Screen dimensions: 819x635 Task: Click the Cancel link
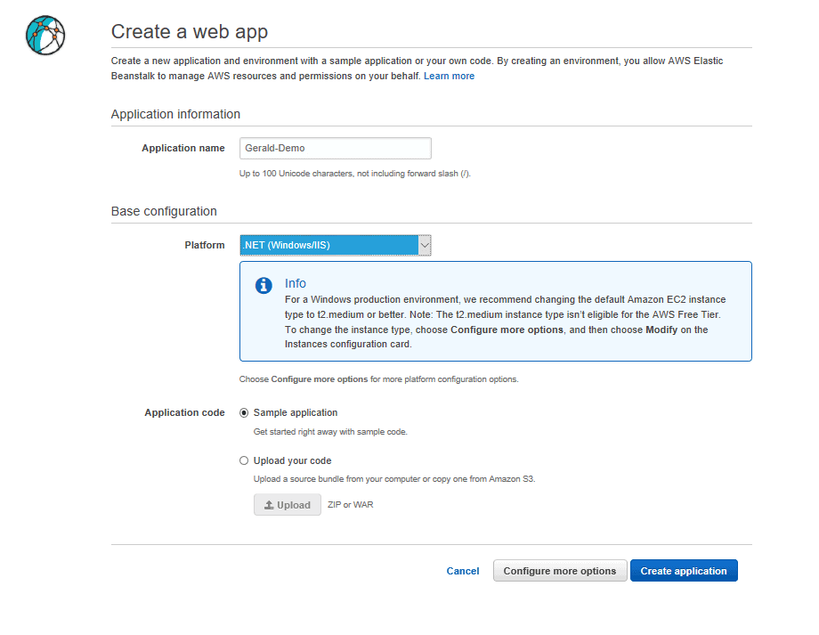click(x=462, y=571)
